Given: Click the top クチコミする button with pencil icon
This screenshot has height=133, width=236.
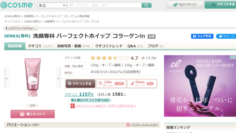Looking at the screenshot, I should pyautogui.click(x=220, y=5).
